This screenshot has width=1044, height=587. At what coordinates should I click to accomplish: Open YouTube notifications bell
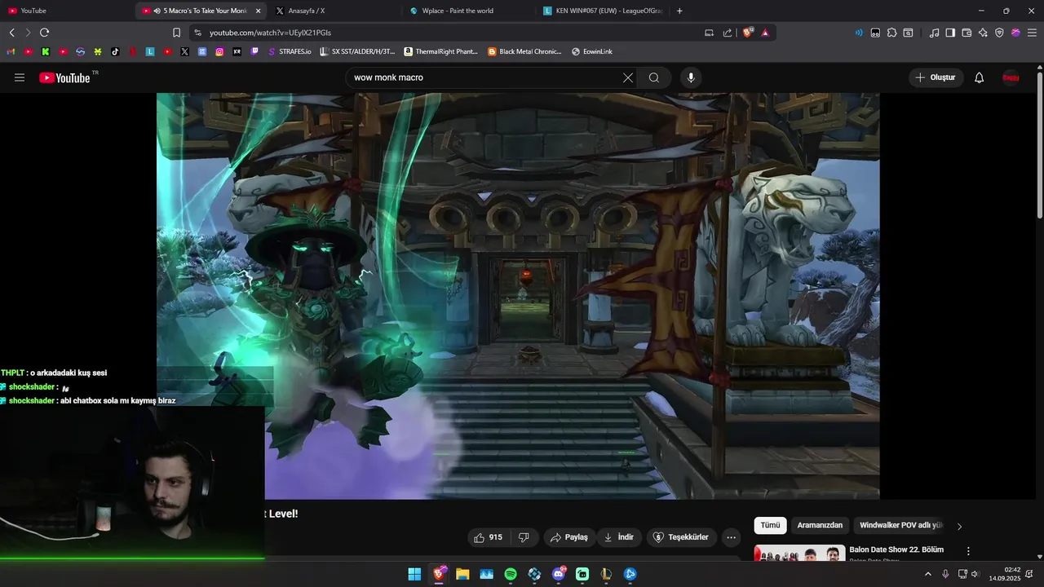pos(980,77)
